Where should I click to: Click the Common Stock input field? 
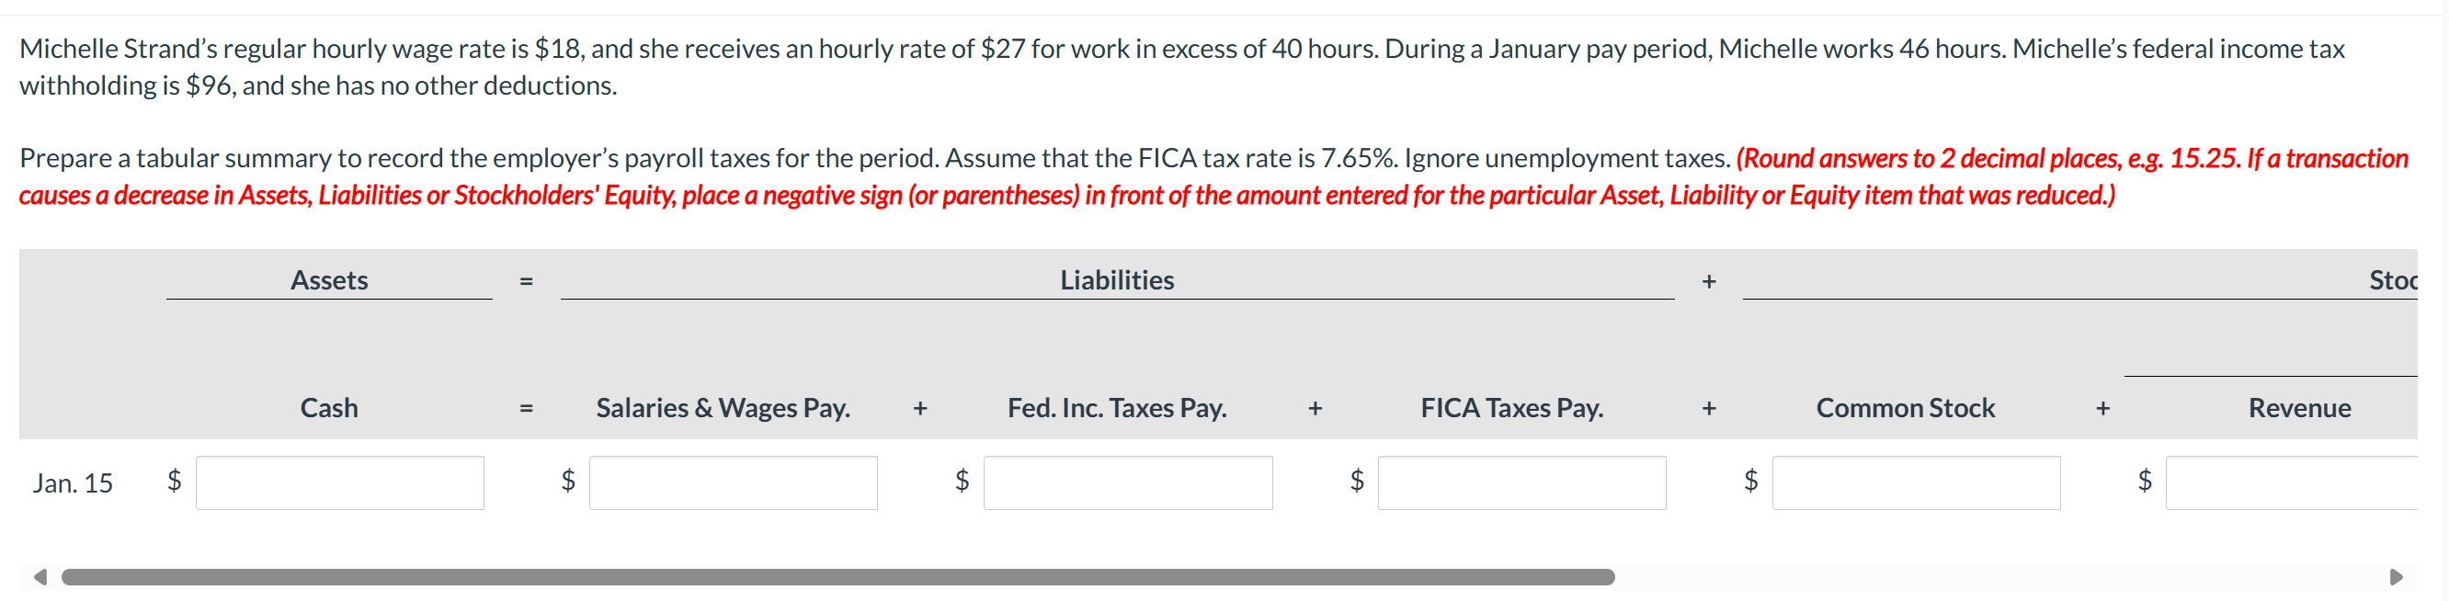tap(1915, 483)
